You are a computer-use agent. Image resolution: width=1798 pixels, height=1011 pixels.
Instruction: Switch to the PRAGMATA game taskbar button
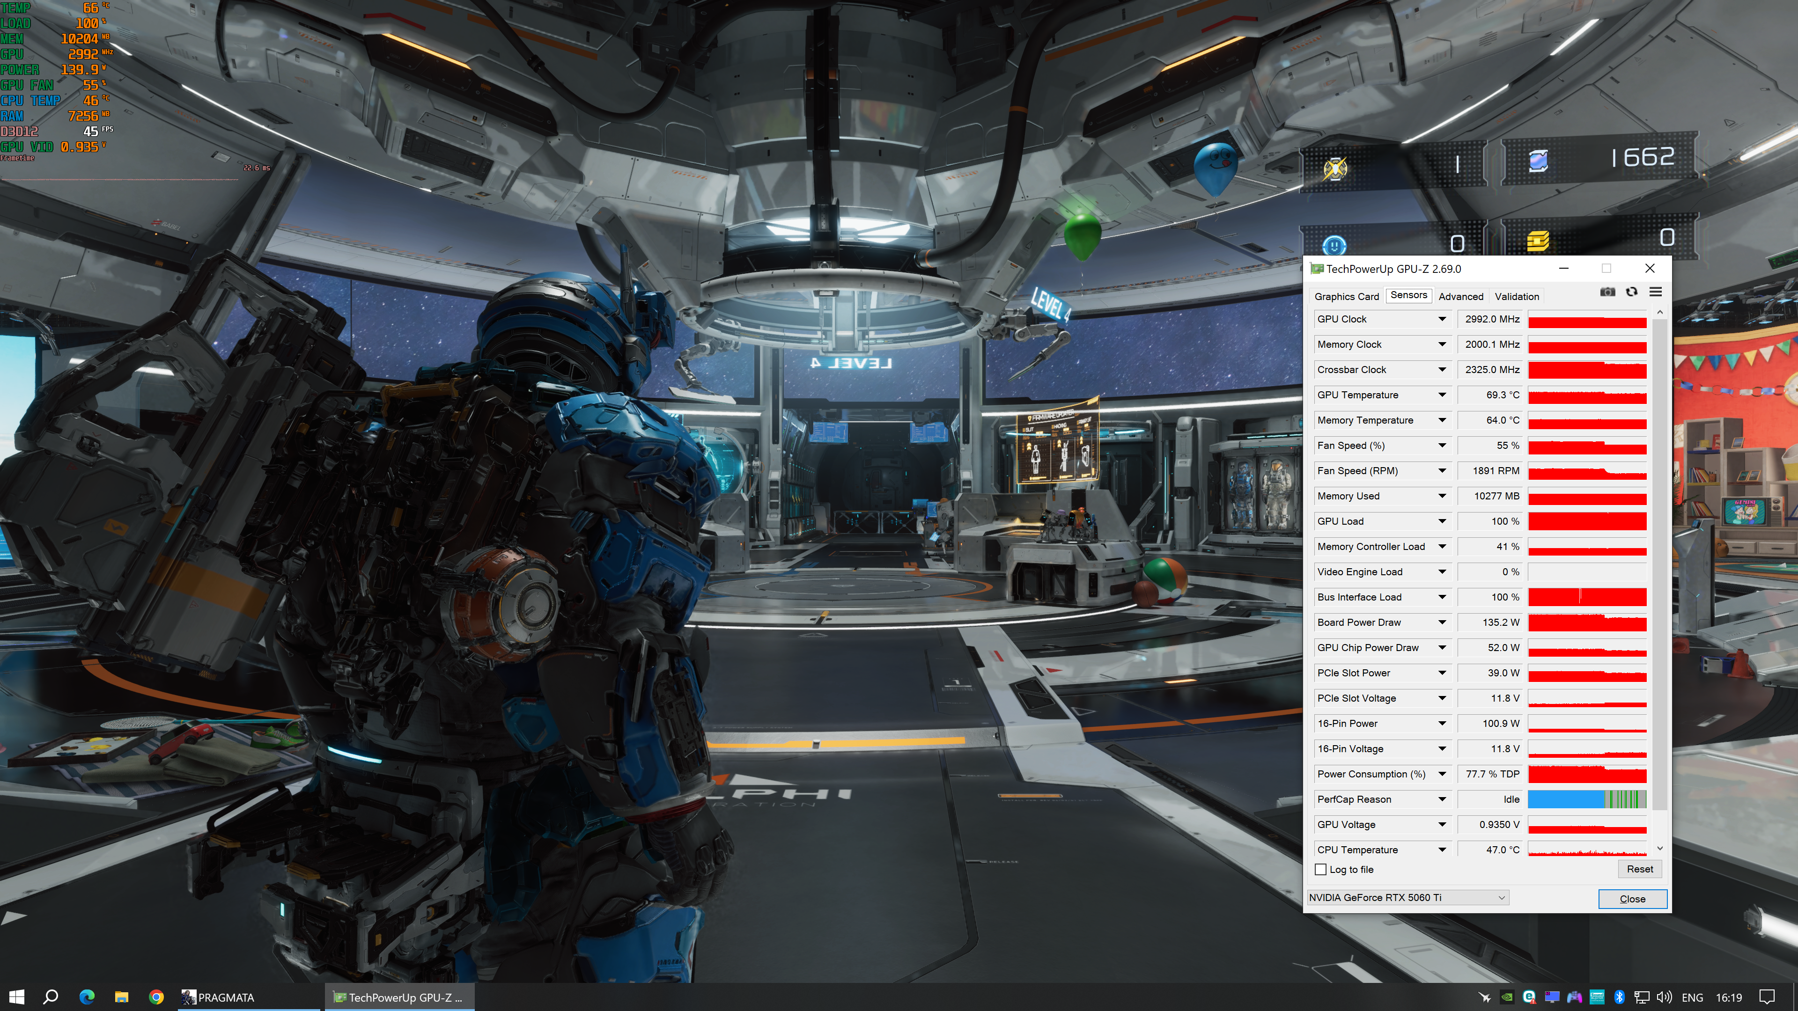[x=249, y=997]
